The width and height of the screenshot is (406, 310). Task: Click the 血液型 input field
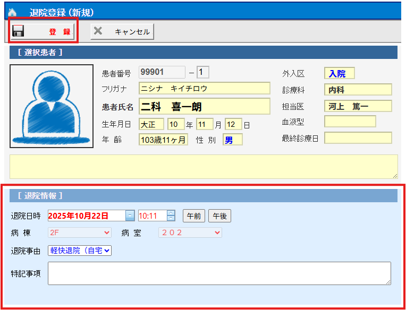click(x=350, y=122)
